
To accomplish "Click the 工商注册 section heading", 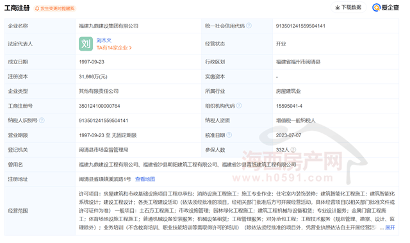I will pyautogui.click(x=17, y=8).
